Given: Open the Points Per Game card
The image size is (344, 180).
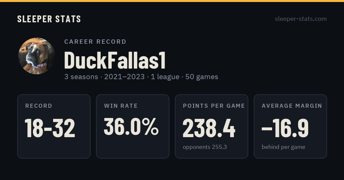Looking at the screenshot, I should pos(212,126).
